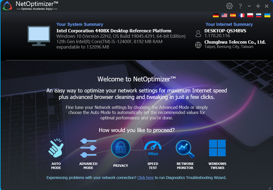This screenshot has height=190, width=273.
Task: Select the AUTO MODE label
Action: 56,166
